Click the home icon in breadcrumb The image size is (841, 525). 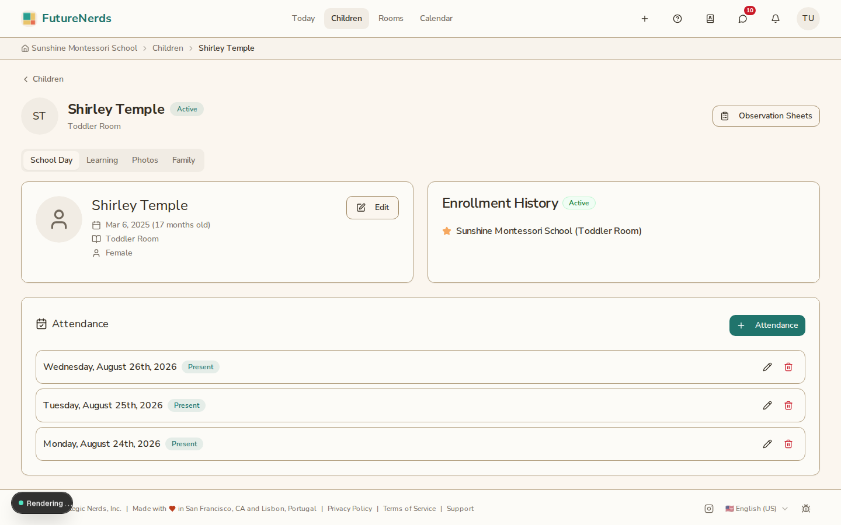click(x=25, y=48)
